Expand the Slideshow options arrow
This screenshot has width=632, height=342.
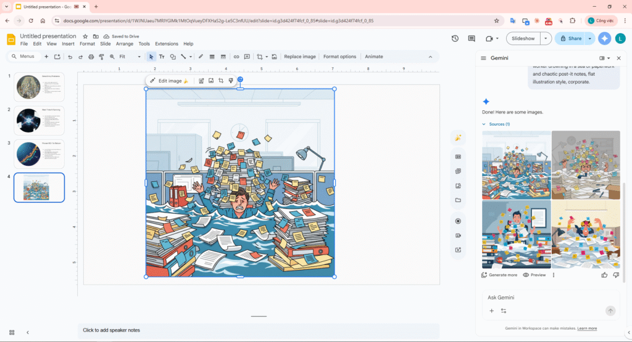pyautogui.click(x=546, y=38)
